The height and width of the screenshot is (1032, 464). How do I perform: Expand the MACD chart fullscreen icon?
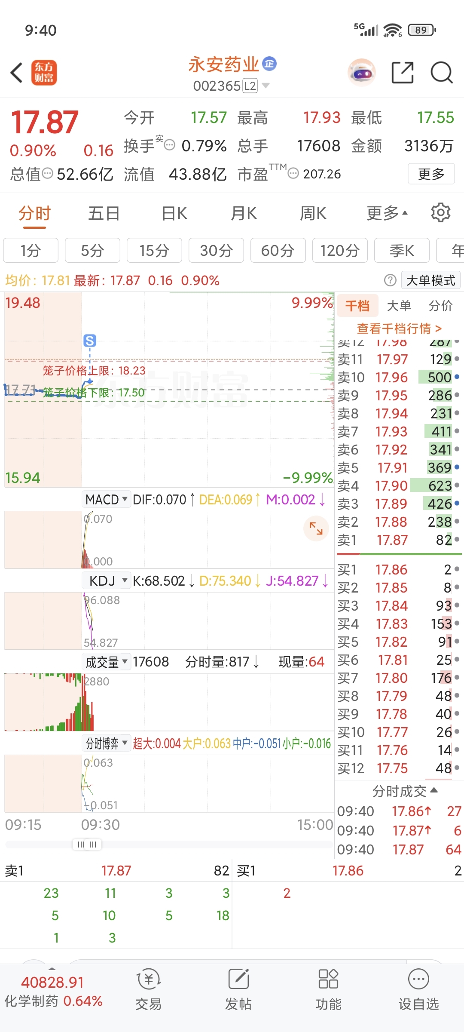pyautogui.click(x=316, y=528)
